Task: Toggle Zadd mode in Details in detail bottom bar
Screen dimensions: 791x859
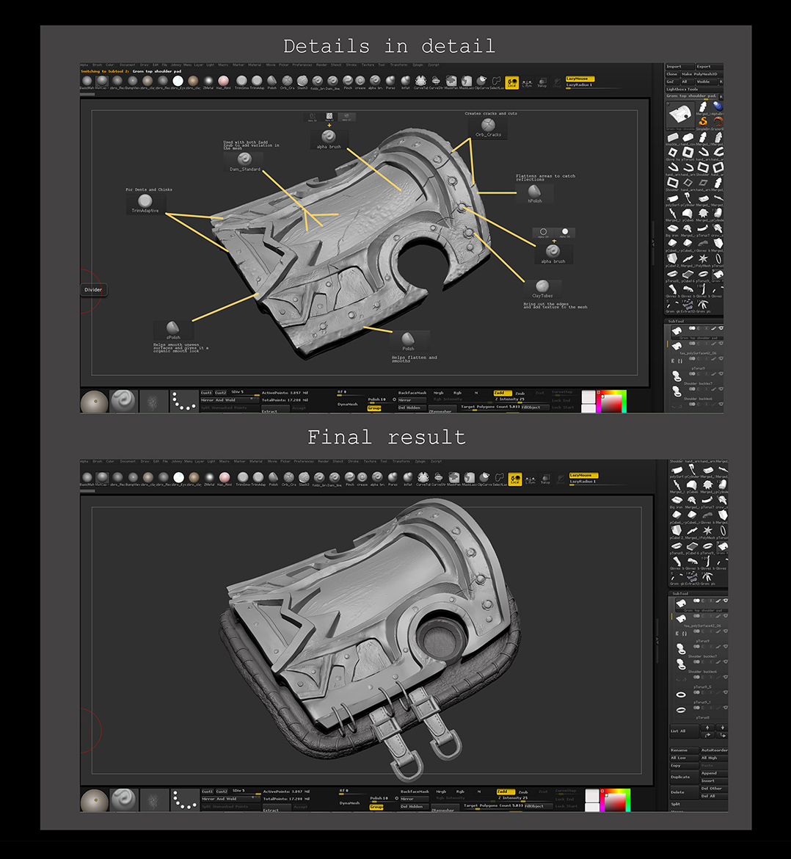Action: 502,393
